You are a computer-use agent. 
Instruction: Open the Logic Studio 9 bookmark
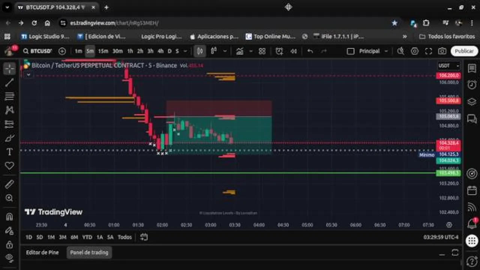point(45,36)
